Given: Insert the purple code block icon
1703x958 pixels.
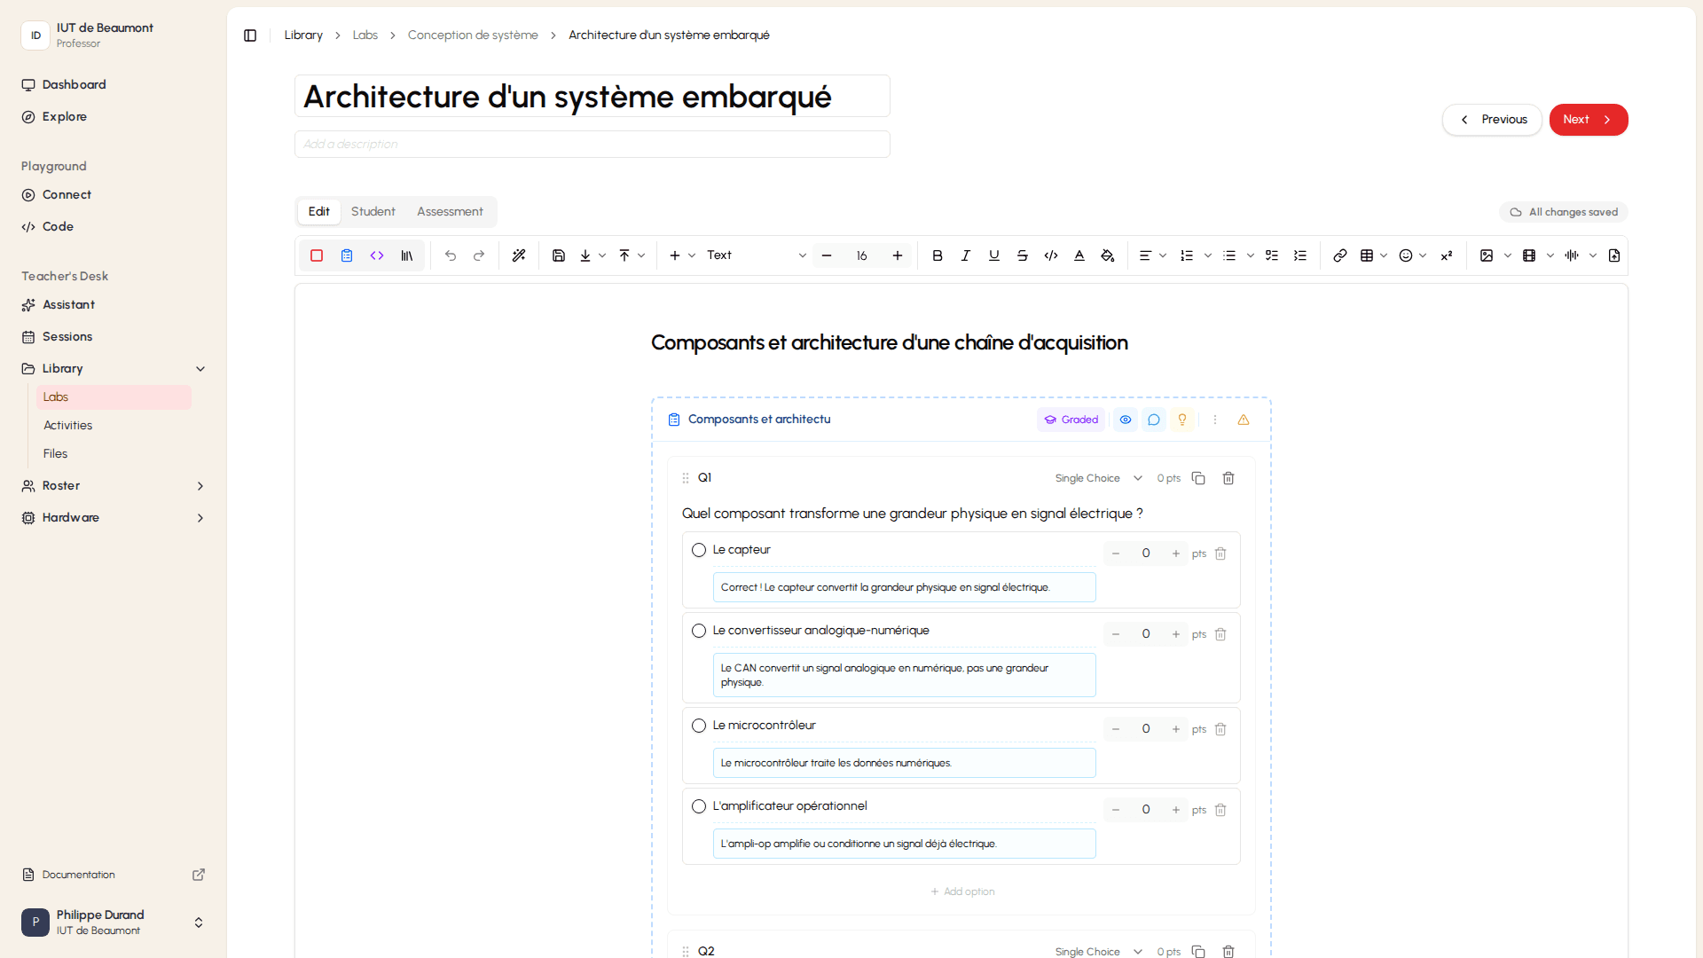Looking at the screenshot, I should pos(377,255).
